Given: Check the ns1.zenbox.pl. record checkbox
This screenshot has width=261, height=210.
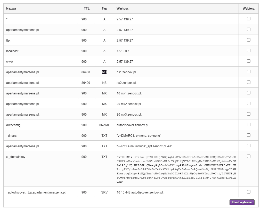Looking at the screenshot, I should pyautogui.click(x=249, y=72).
